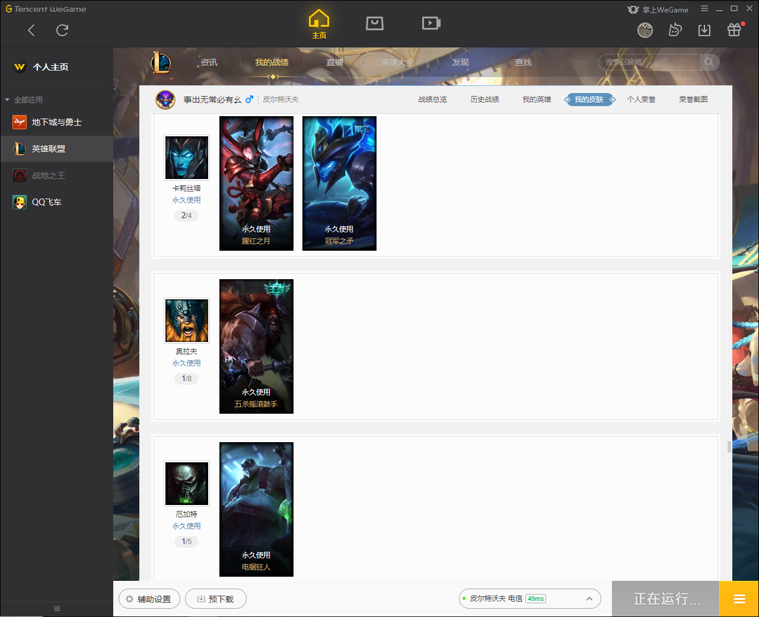This screenshot has height=617, width=759.
Task: Open the store bag icon
Action: pyautogui.click(x=375, y=23)
